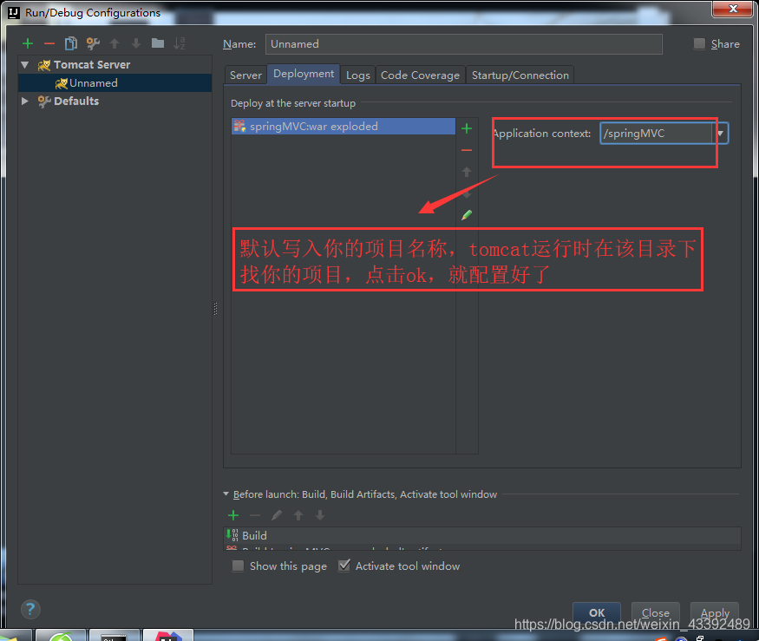This screenshot has height=641, width=759.
Task: Open the Code Coverage tab
Action: [x=420, y=75]
